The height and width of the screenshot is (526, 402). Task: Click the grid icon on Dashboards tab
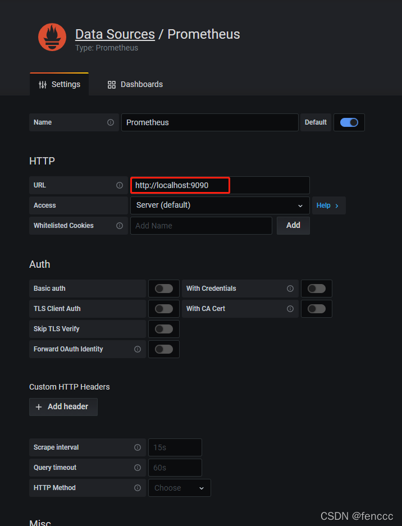111,85
